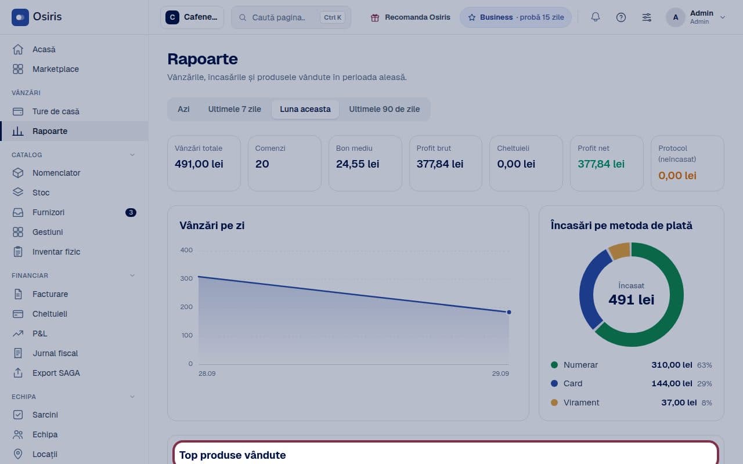Click the 29.09 data point on chart

(x=509, y=312)
